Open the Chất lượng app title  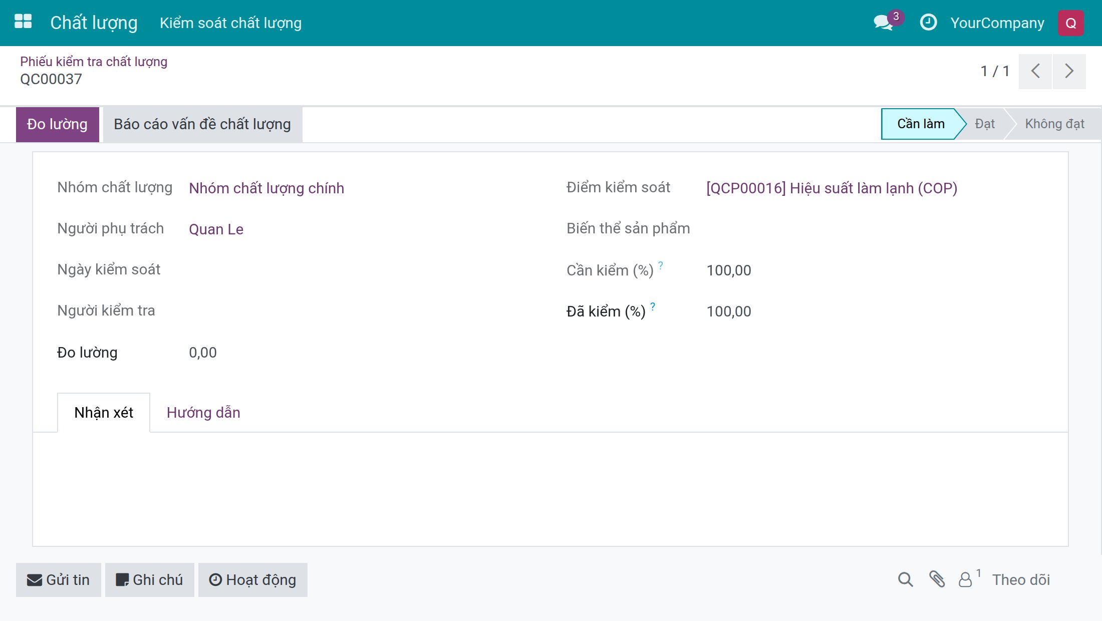click(94, 23)
